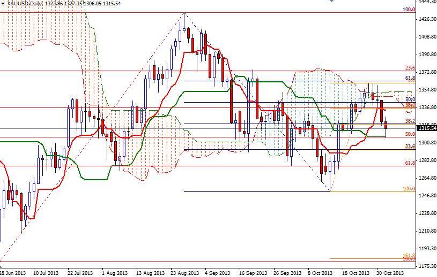Screen dimensions: 437x277
Task: Click the 30 Oct 2013 date label
Action: point(390,273)
